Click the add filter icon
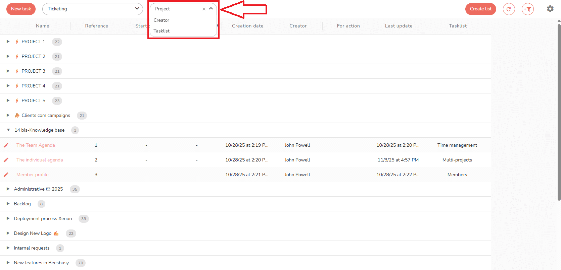561x270 pixels. tap(528, 9)
